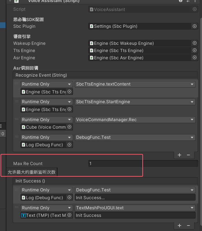
Task: Open the TextMeshProUGUI.text function dropdown
Action: click(135, 208)
